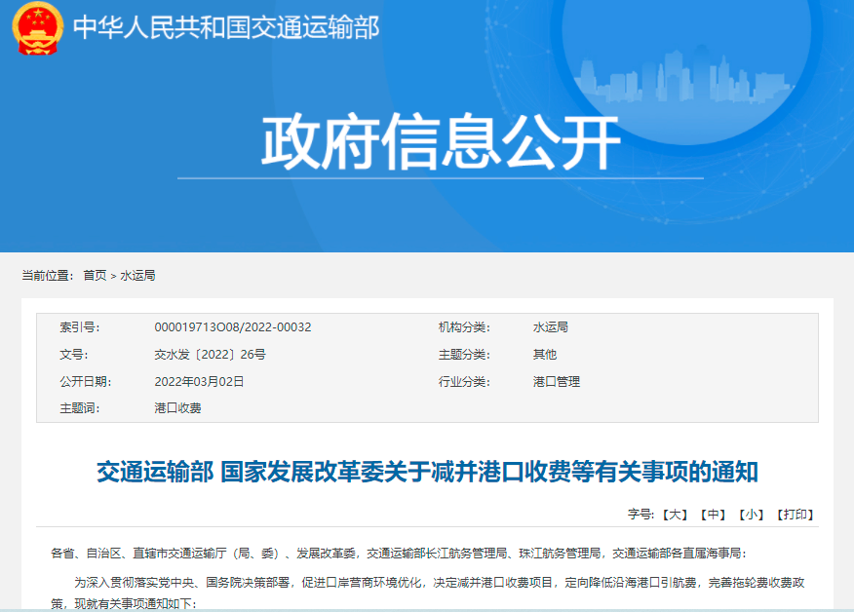This screenshot has width=854, height=612.
Task: Click document number 交水发〔2022〕26号
Action: click(x=210, y=355)
